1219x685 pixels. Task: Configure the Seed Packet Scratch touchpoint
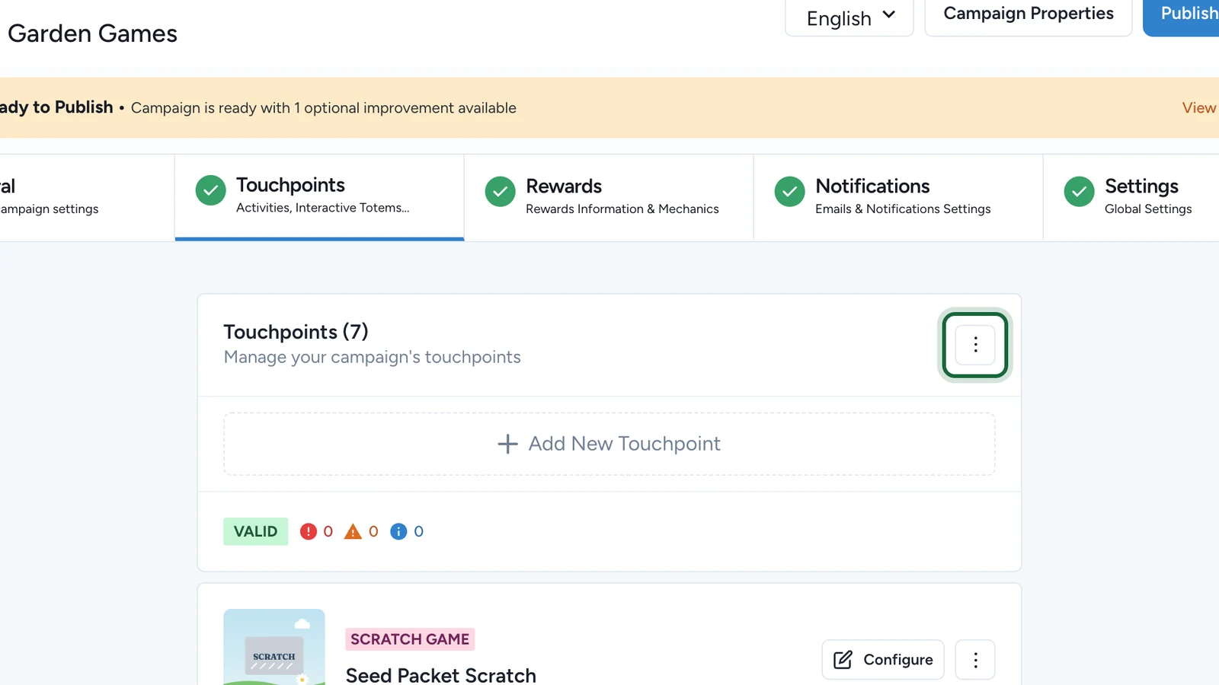coord(883,659)
